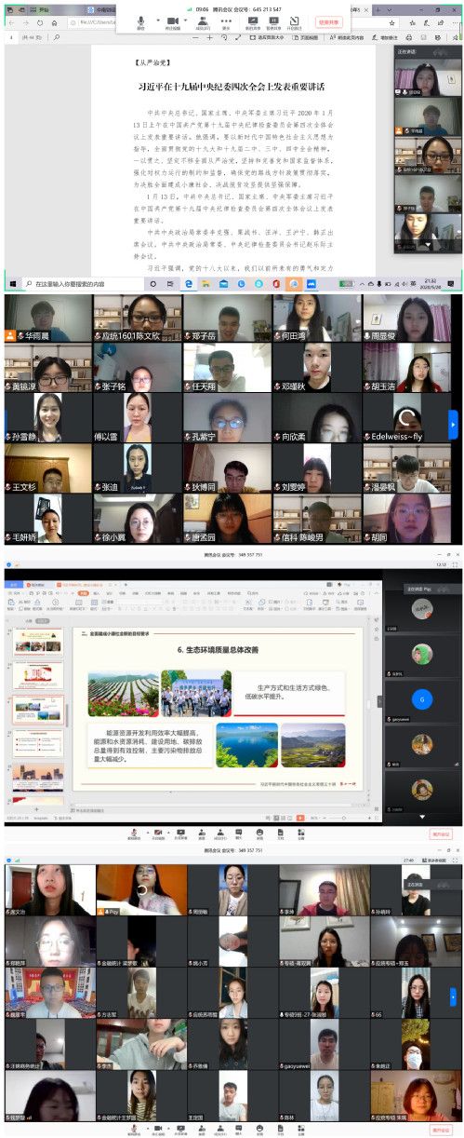
Task: Toggle the camera in the bottom meeting toolbar
Action: click(x=158, y=833)
